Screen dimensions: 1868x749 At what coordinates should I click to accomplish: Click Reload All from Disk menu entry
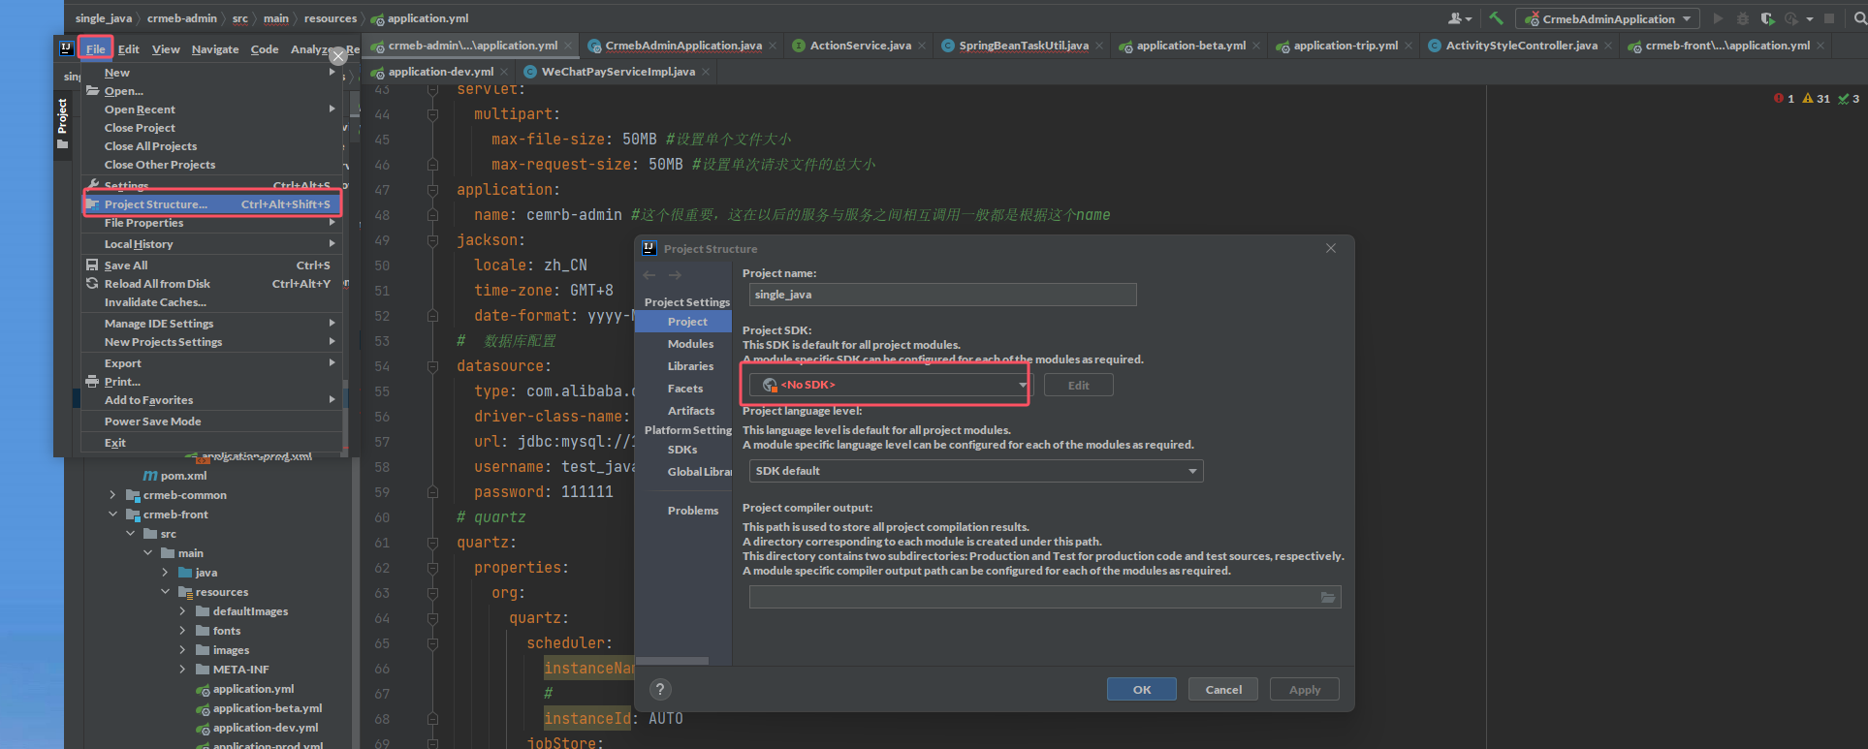point(212,284)
